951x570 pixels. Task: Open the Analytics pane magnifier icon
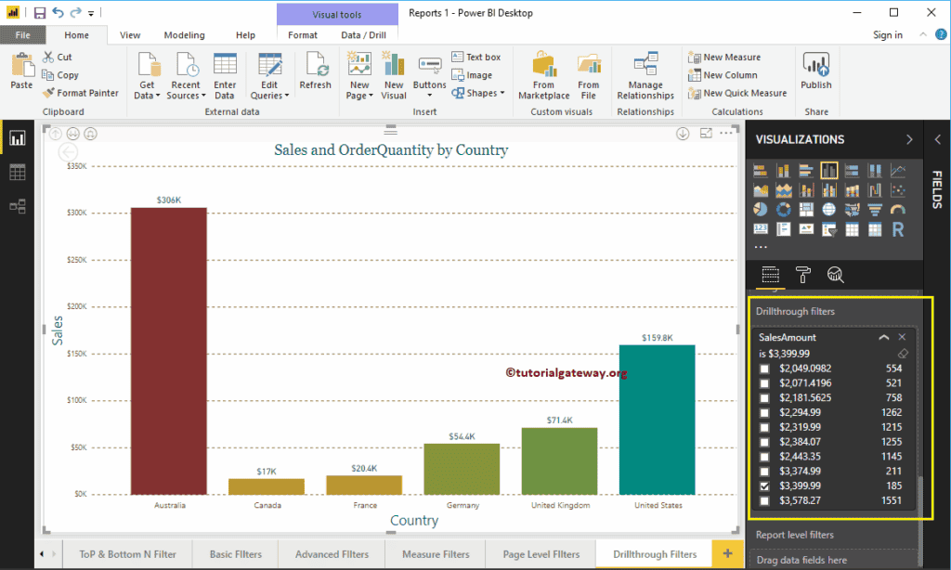[x=835, y=275]
